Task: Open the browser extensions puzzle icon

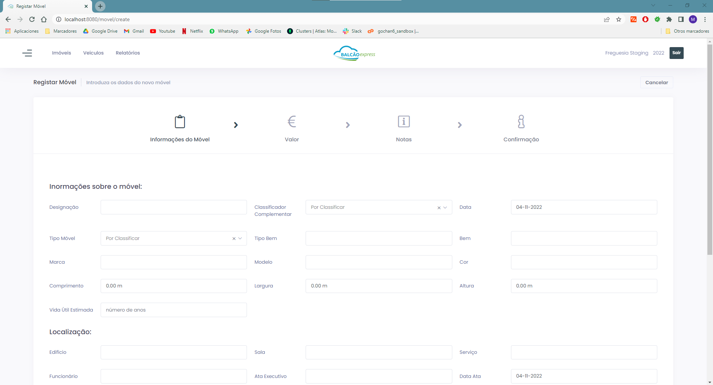Action: coord(669,19)
